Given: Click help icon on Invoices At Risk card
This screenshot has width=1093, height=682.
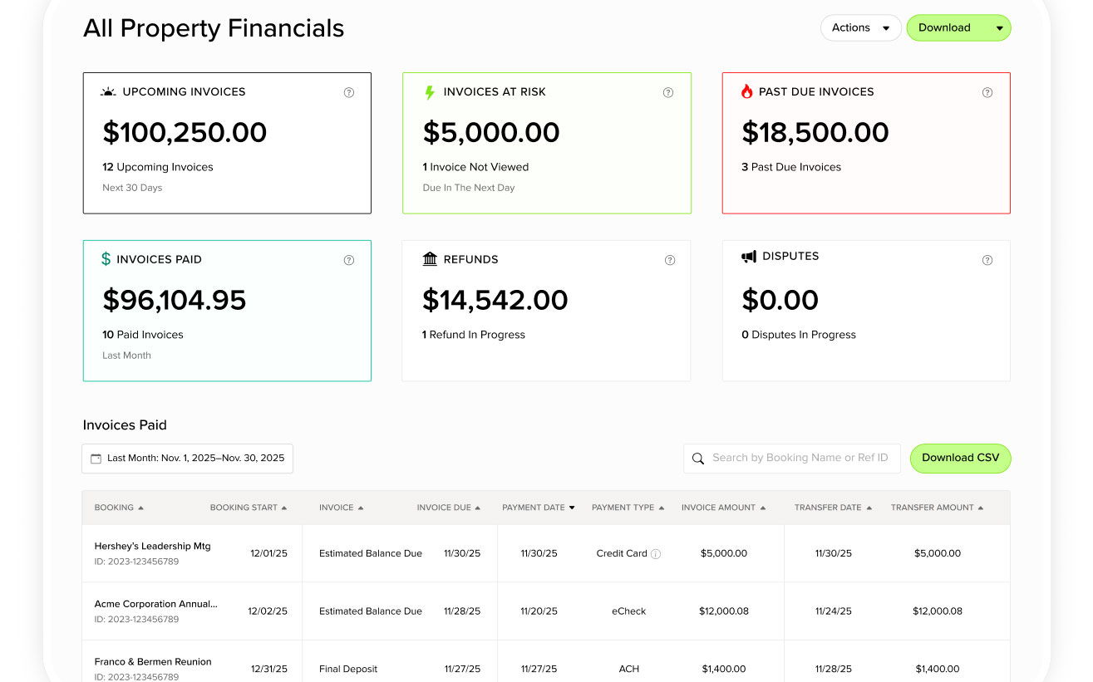Looking at the screenshot, I should click(x=668, y=93).
